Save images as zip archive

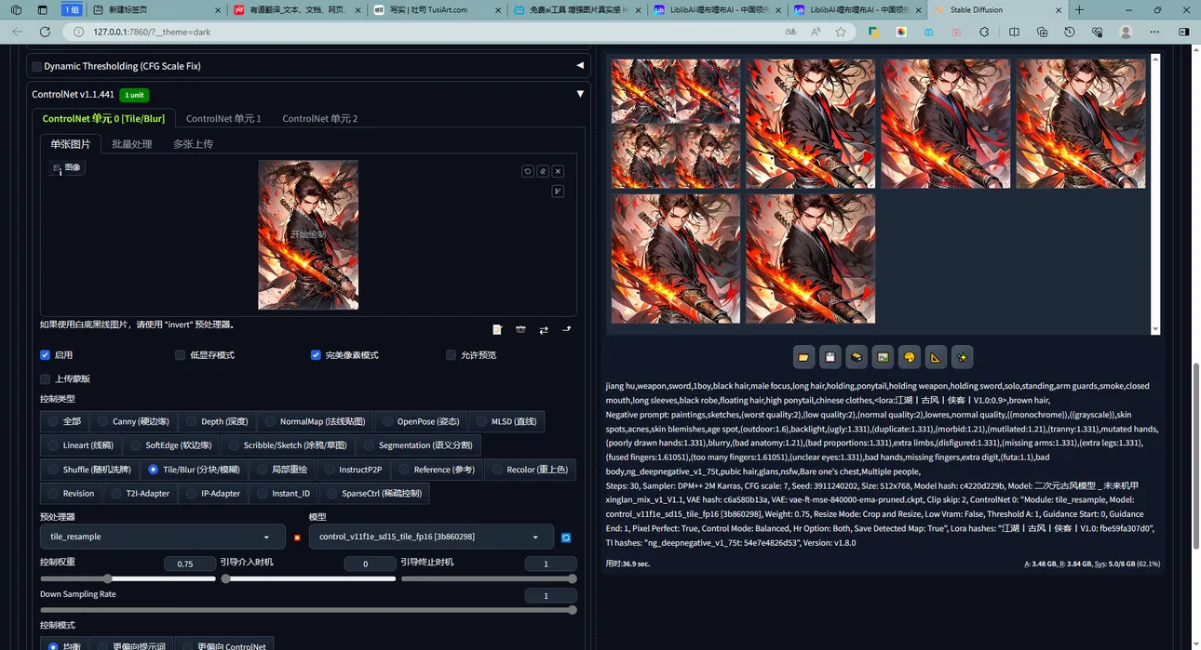pyautogui.click(x=857, y=357)
